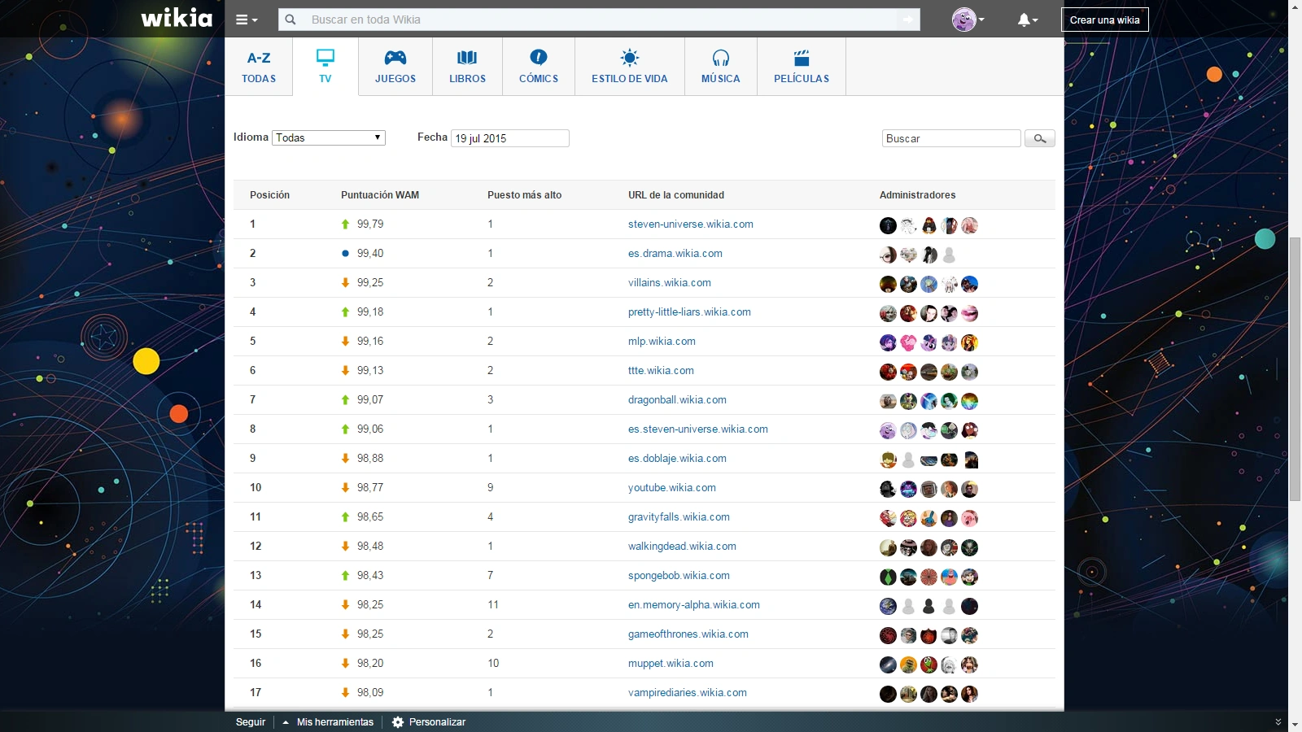Switch to the A-Z Todas tab
The image size is (1302, 732).
click(259, 67)
